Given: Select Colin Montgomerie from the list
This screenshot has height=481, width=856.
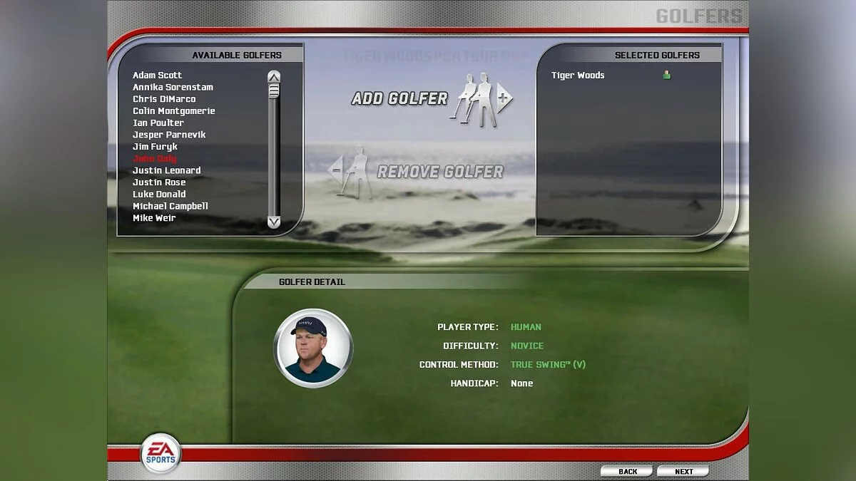Looking at the screenshot, I should click(x=173, y=111).
